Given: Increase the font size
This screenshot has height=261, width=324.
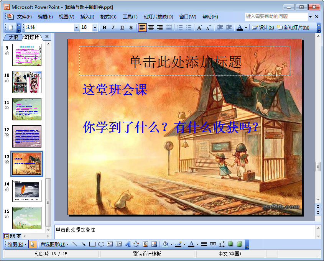Looking at the screenshot, I should click(x=200, y=28).
